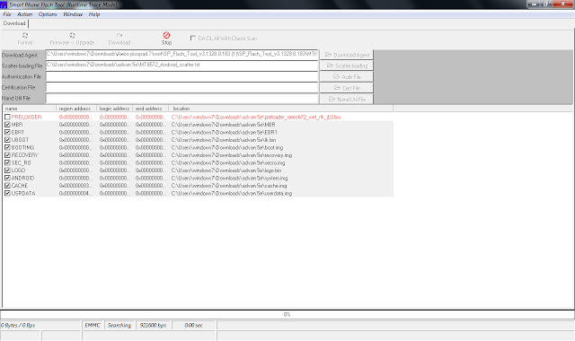The image size is (575, 341).
Task: Click the red Stop icon
Action: click(166, 35)
